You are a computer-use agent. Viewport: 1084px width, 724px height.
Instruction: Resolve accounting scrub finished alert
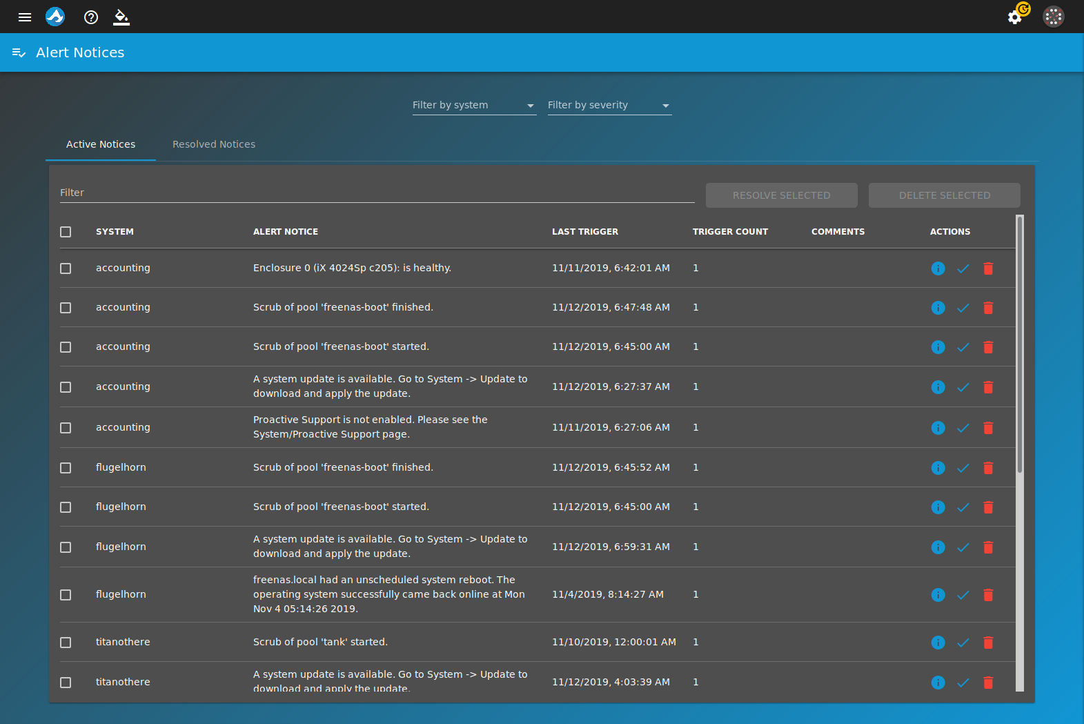point(963,308)
